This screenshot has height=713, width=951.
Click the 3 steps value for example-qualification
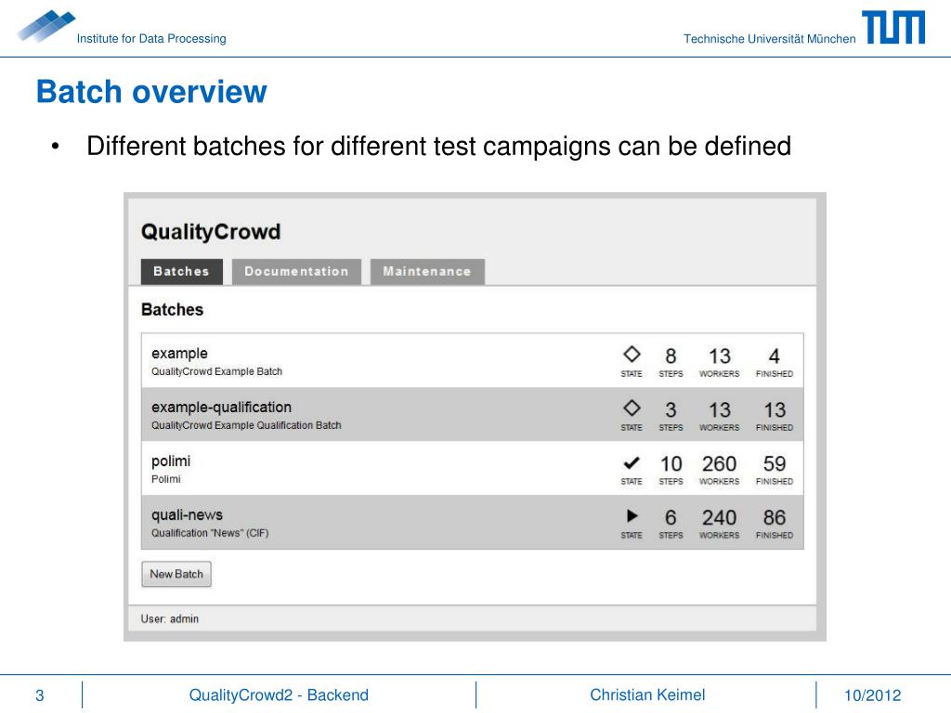coord(671,409)
